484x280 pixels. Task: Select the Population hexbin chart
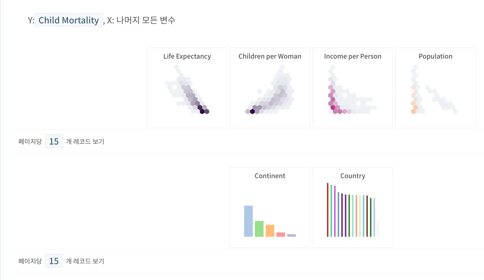pos(436,88)
